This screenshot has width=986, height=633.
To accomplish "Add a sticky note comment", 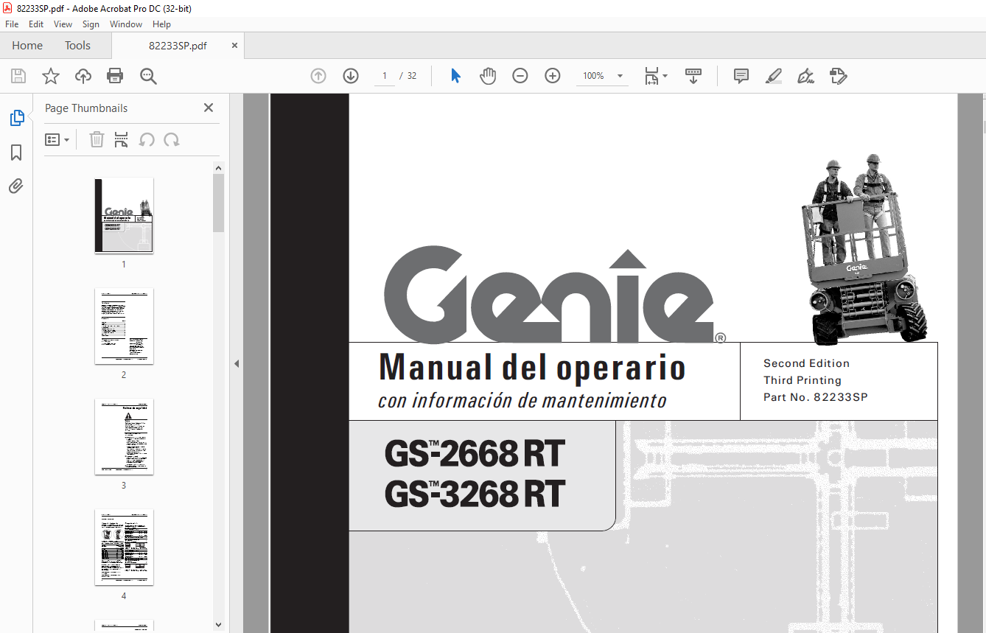I will click(x=741, y=76).
